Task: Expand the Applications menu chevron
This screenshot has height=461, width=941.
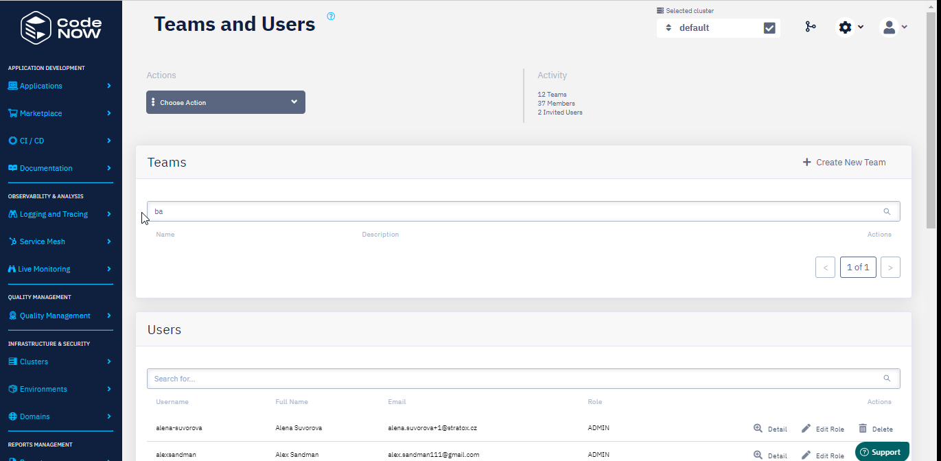Action: pos(109,86)
